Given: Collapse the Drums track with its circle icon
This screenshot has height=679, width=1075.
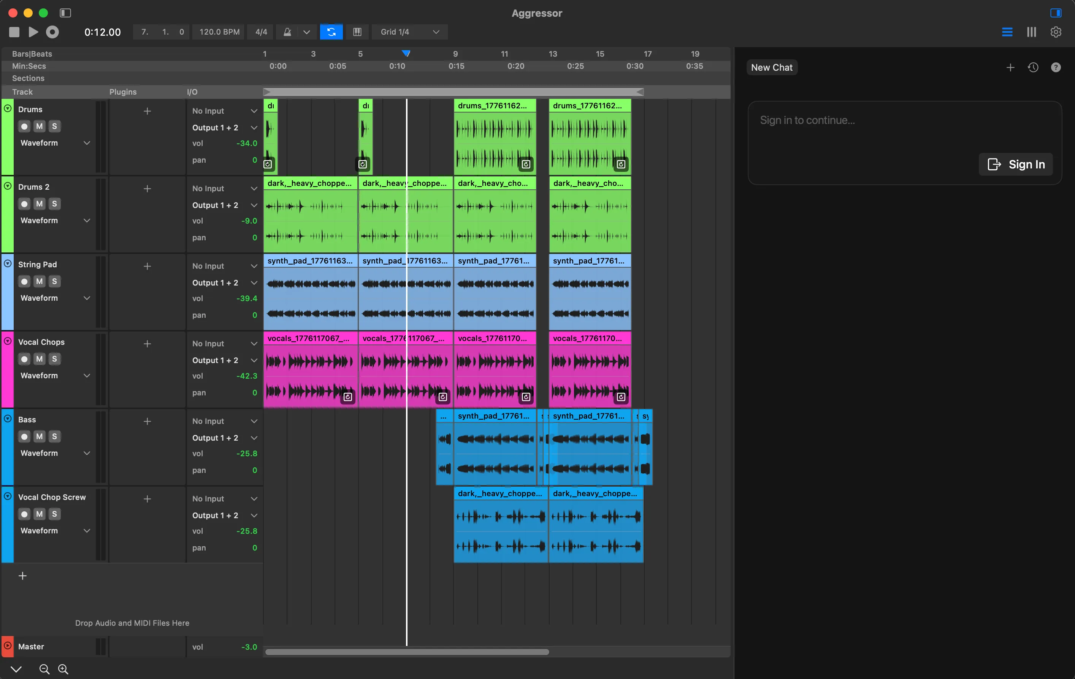Looking at the screenshot, I should click(x=8, y=108).
